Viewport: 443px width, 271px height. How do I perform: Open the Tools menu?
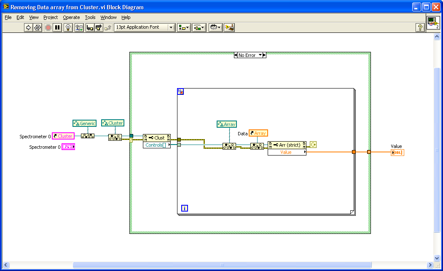point(90,17)
